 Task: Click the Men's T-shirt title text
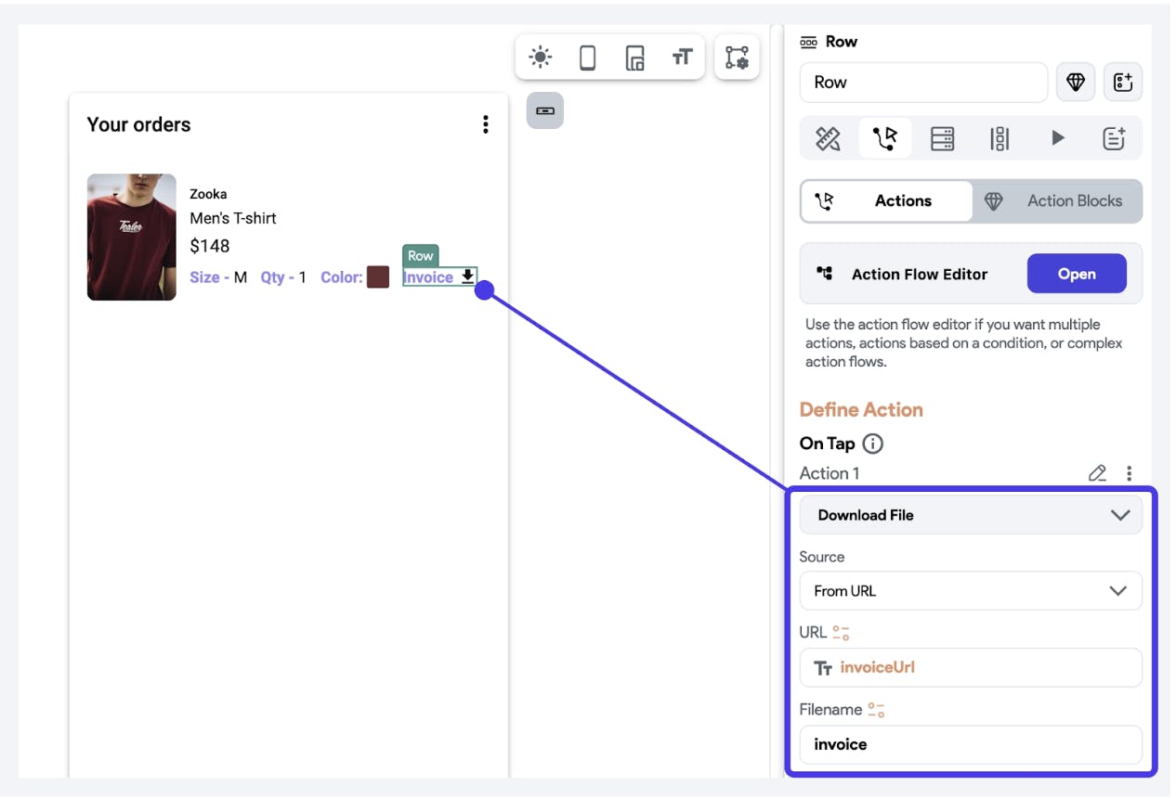[x=233, y=218]
